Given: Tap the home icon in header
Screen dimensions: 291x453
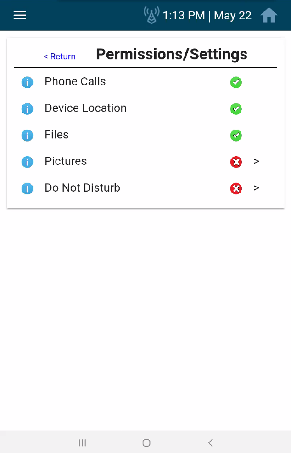Looking at the screenshot, I should 269,15.
